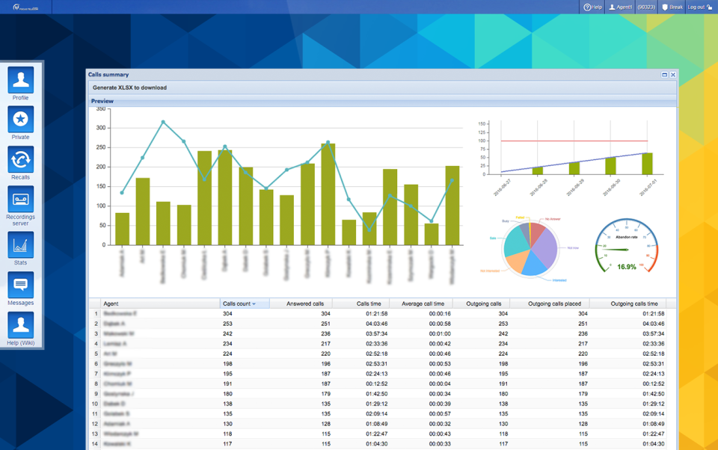The width and height of the screenshot is (718, 450).
Task: Open the Calls count column dropdown arrow
Action: 254,303
